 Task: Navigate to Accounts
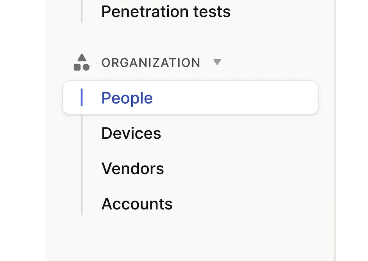[137, 204]
